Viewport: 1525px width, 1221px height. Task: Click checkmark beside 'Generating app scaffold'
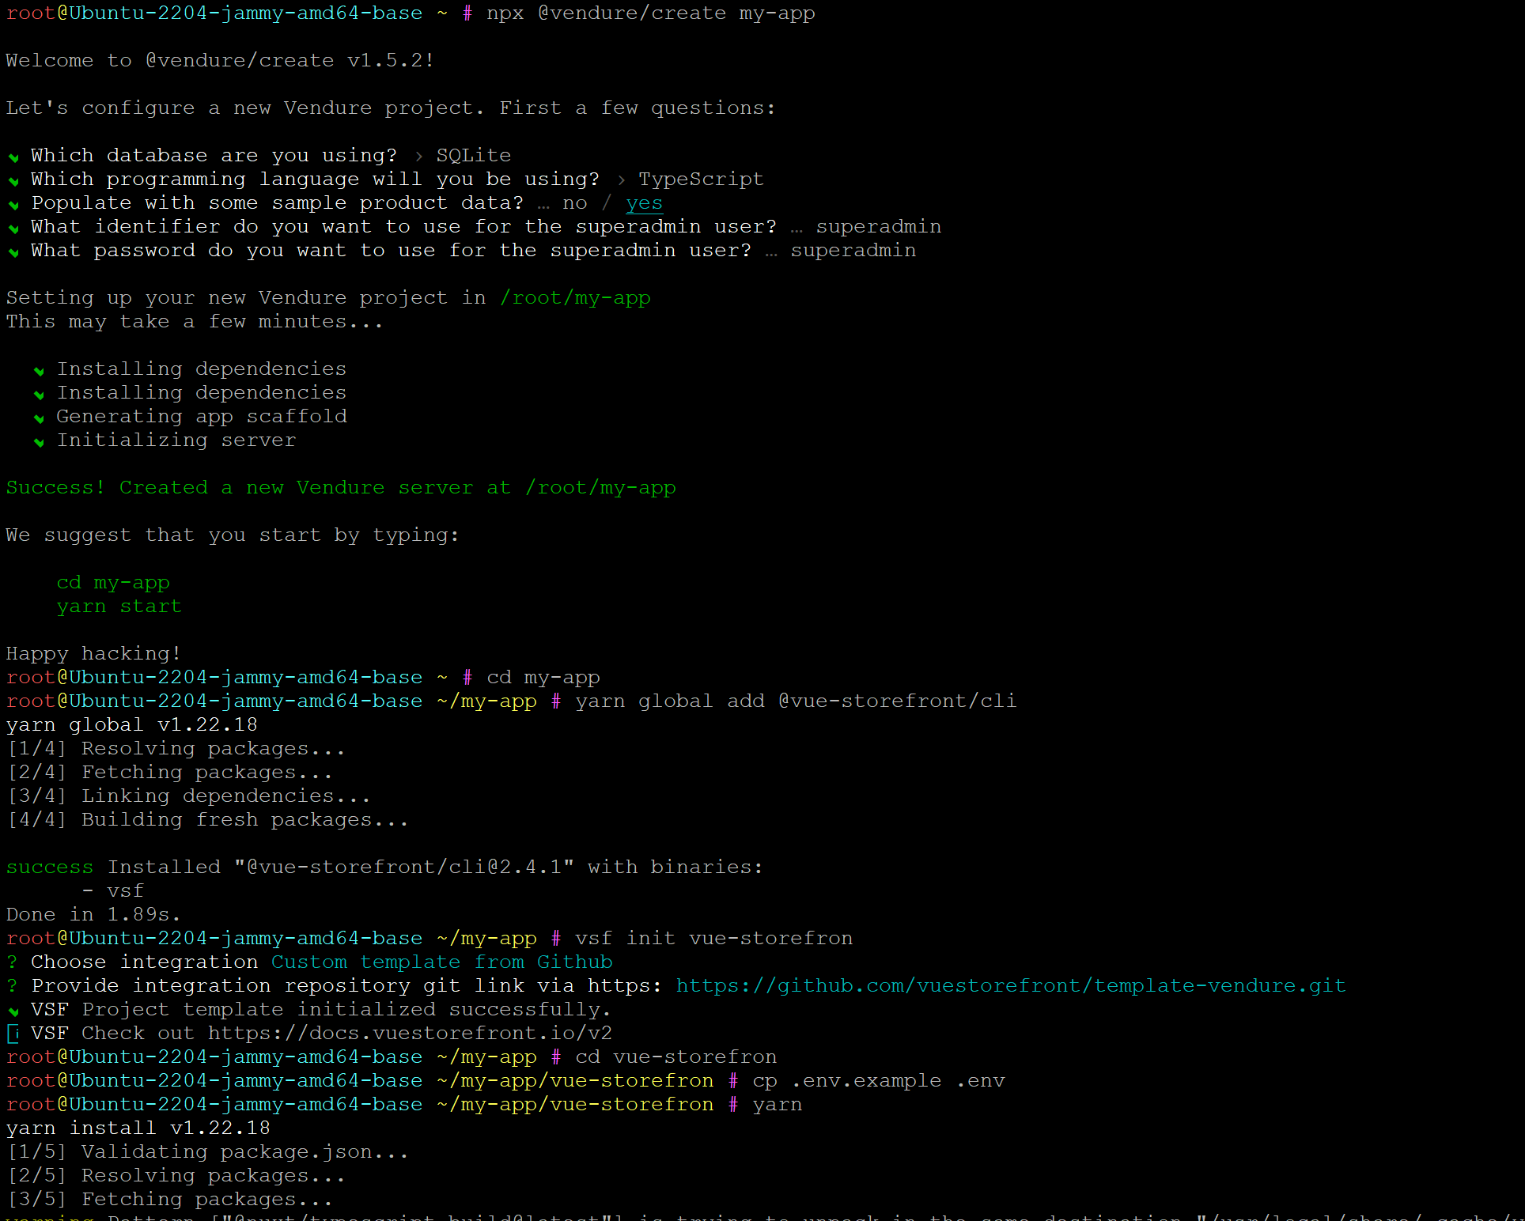(39, 418)
